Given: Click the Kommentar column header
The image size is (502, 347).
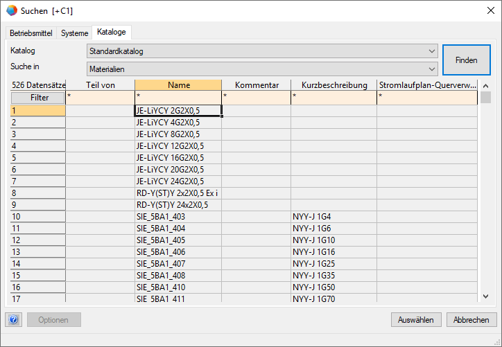Looking at the screenshot, I should (x=256, y=85).
